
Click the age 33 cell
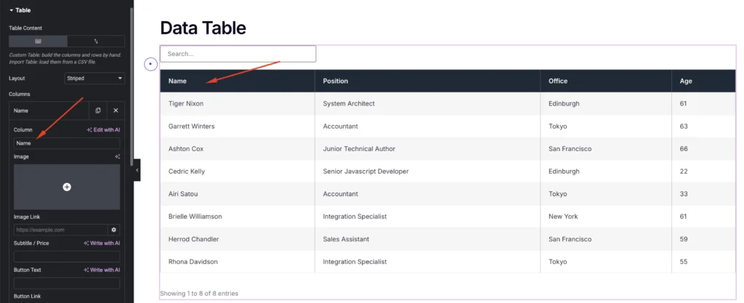tap(703, 194)
